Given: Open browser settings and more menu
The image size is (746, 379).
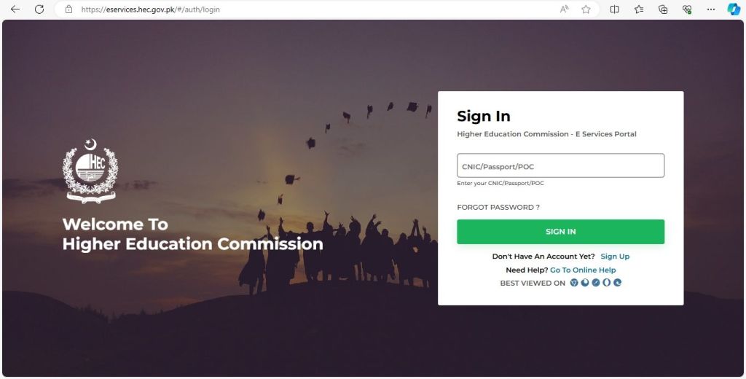Looking at the screenshot, I should point(711,9).
